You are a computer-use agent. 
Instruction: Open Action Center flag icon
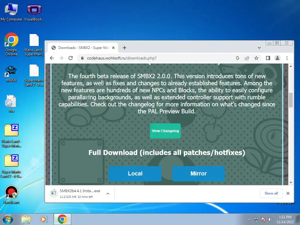[263, 219]
